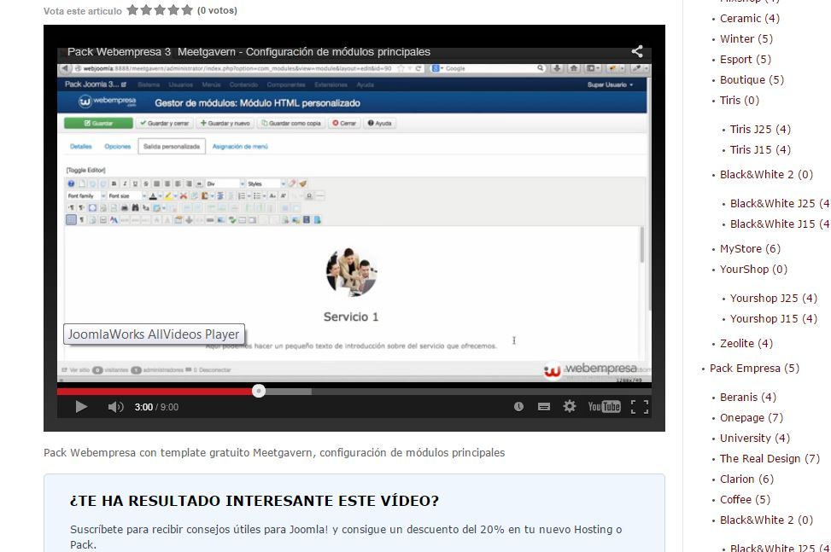Open the Black&White J15 subcategory
831x552 pixels.
pos(780,224)
